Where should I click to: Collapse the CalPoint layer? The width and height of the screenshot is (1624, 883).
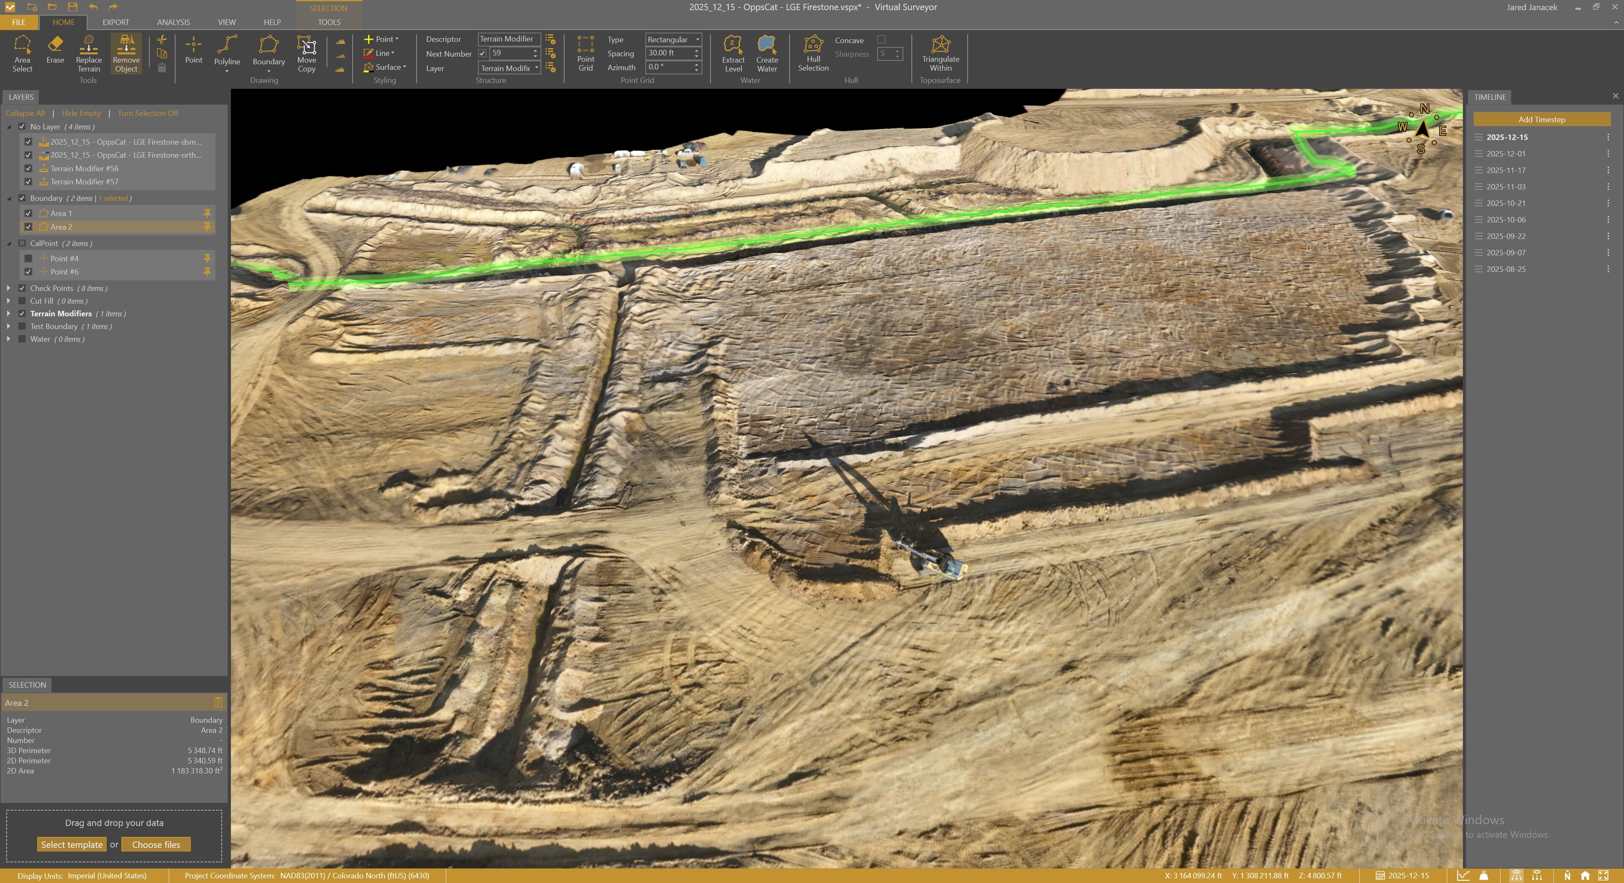click(x=9, y=243)
